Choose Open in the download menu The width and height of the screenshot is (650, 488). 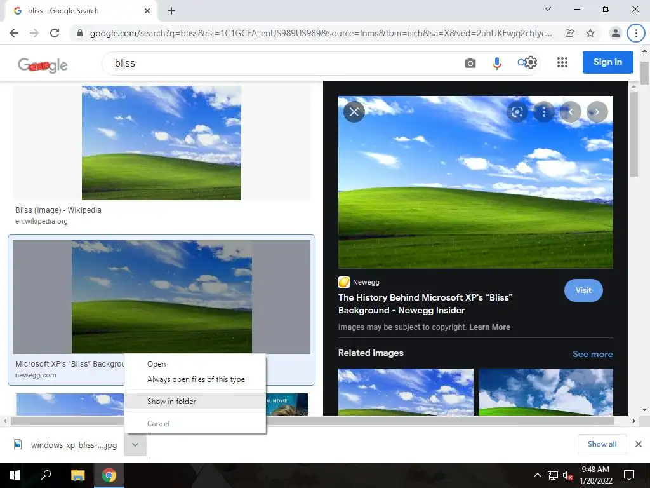[195, 364]
